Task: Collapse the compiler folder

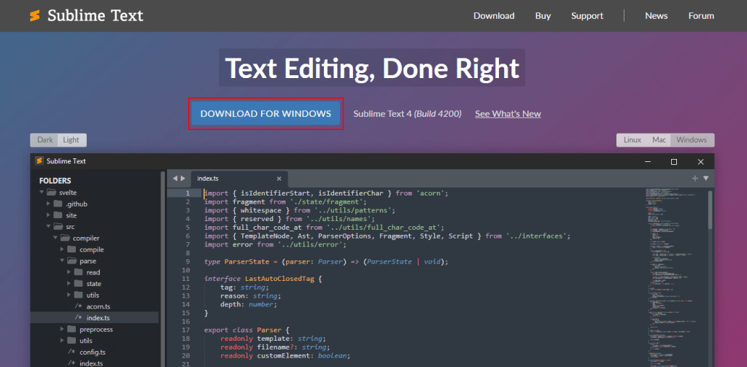Action: pos(55,238)
